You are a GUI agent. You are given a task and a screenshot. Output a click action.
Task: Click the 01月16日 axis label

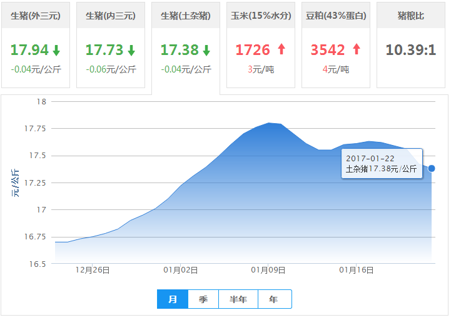pos(357,270)
